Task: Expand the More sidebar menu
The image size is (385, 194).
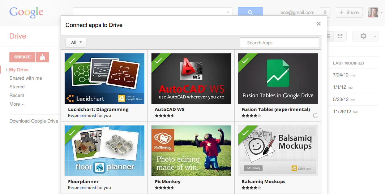Action: tap(17, 104)
